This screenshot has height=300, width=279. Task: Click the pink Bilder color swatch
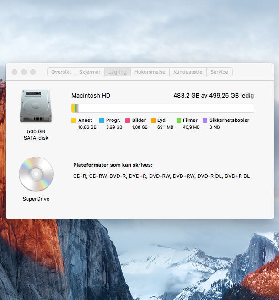128,120
